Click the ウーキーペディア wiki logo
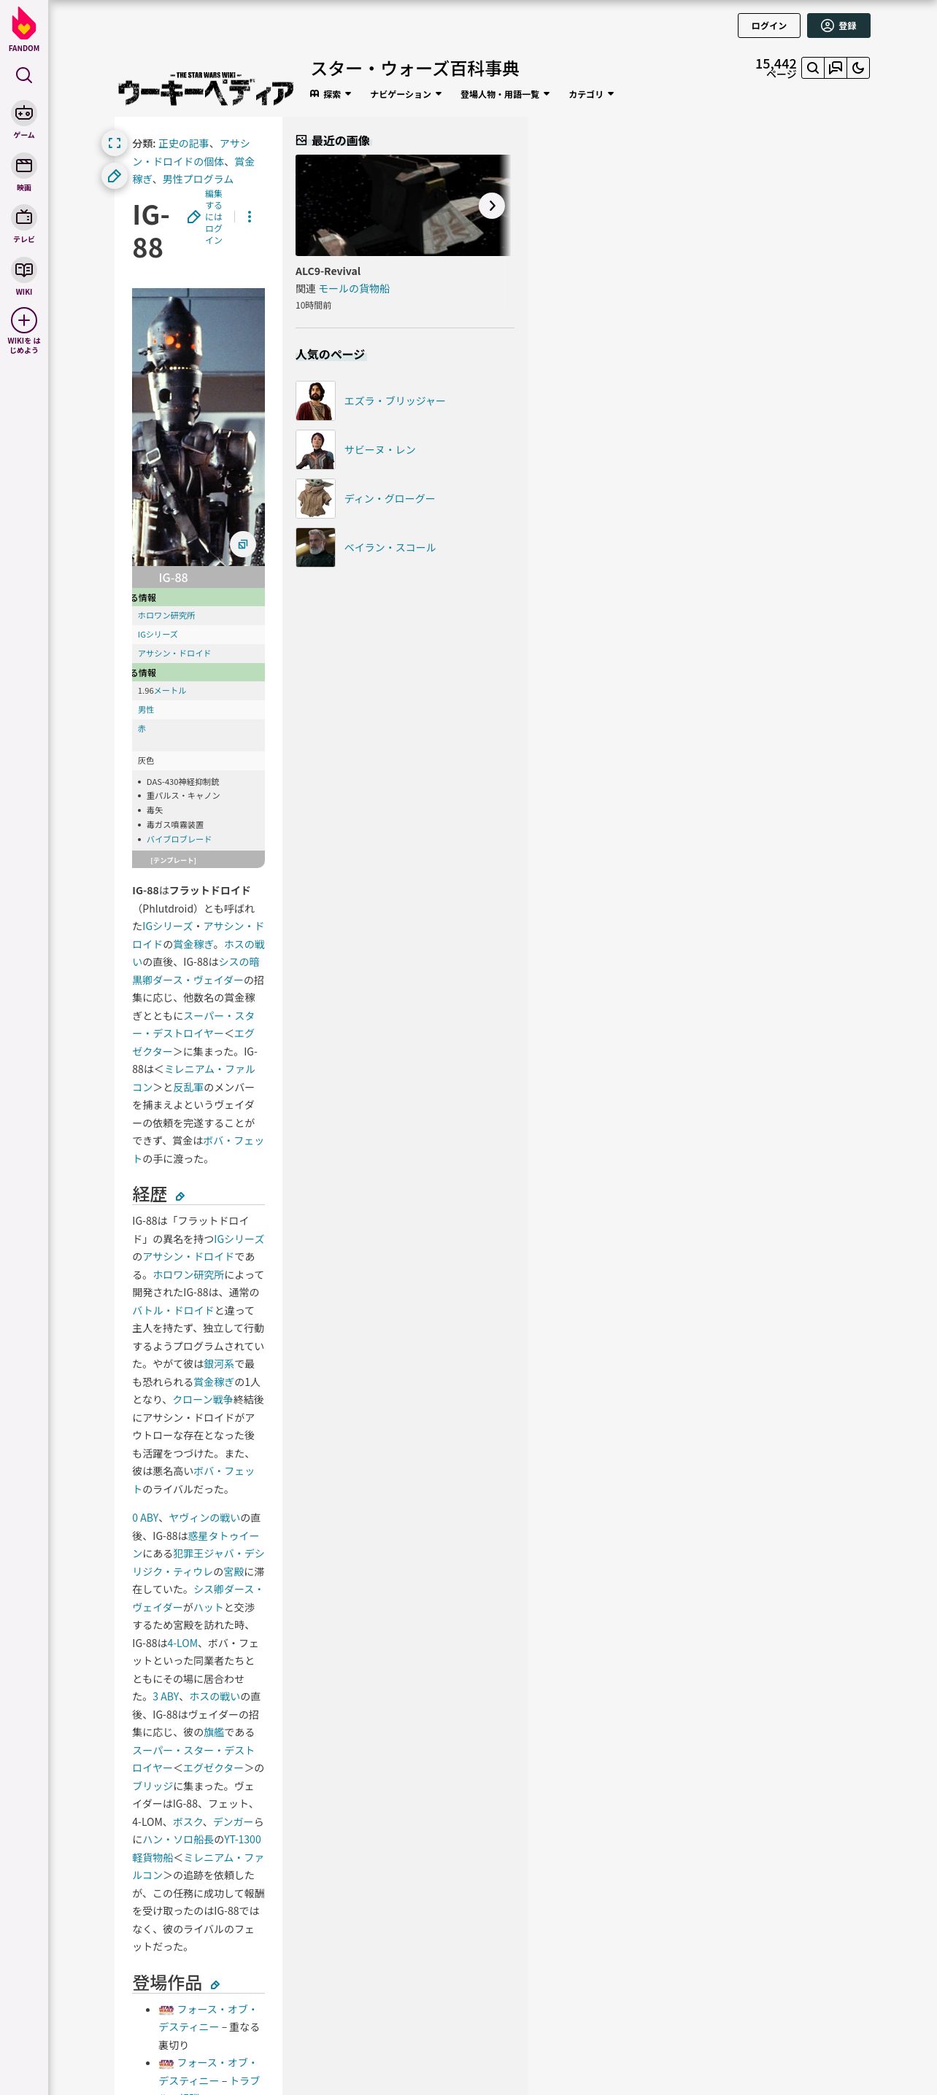Image resolution: width=937 pixels, height=2095 pixels. point(206,90)
